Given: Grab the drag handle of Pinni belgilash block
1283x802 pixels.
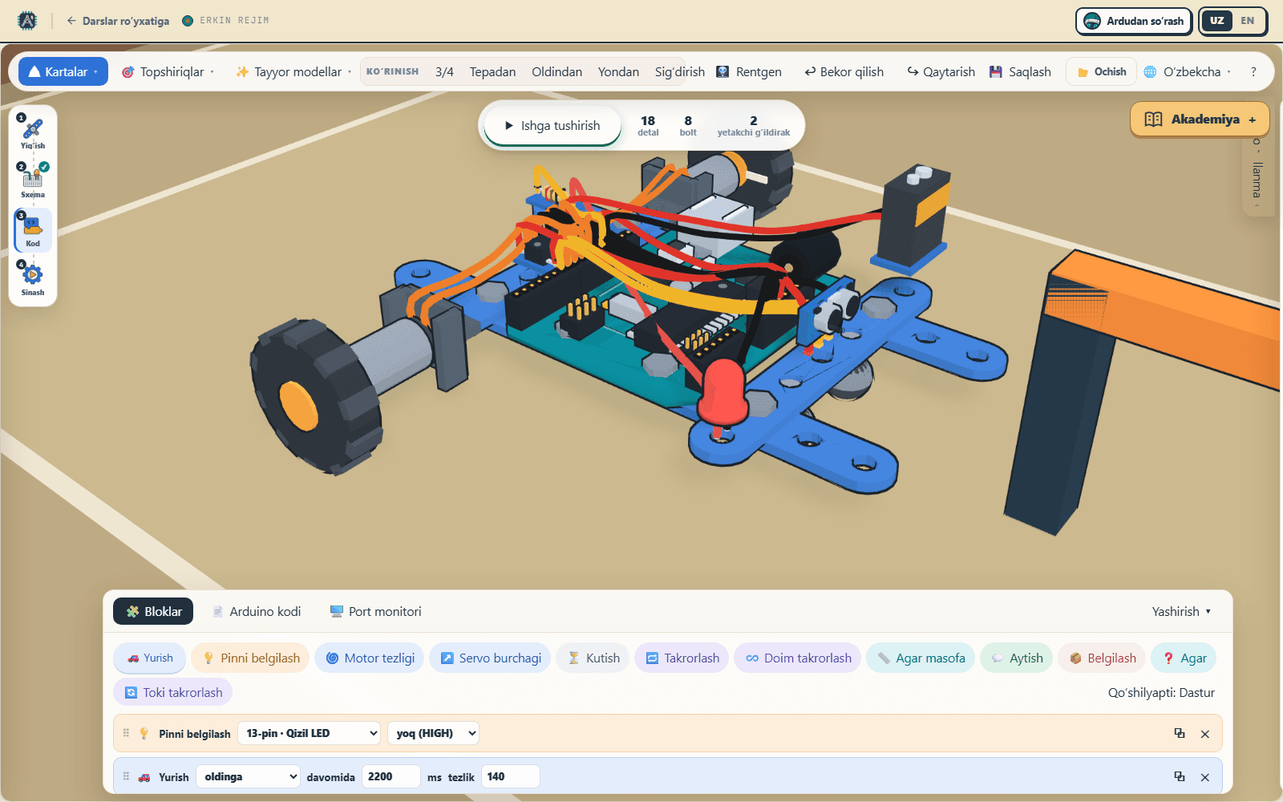Looking at the screenshot, I should (126, 733).
